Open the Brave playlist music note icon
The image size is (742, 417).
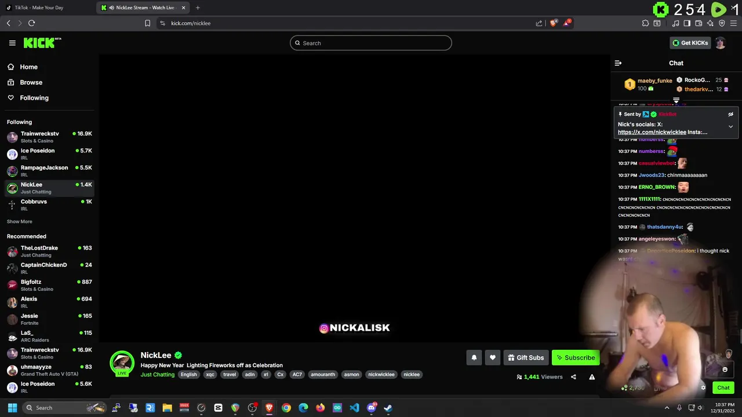pos(675,23)
